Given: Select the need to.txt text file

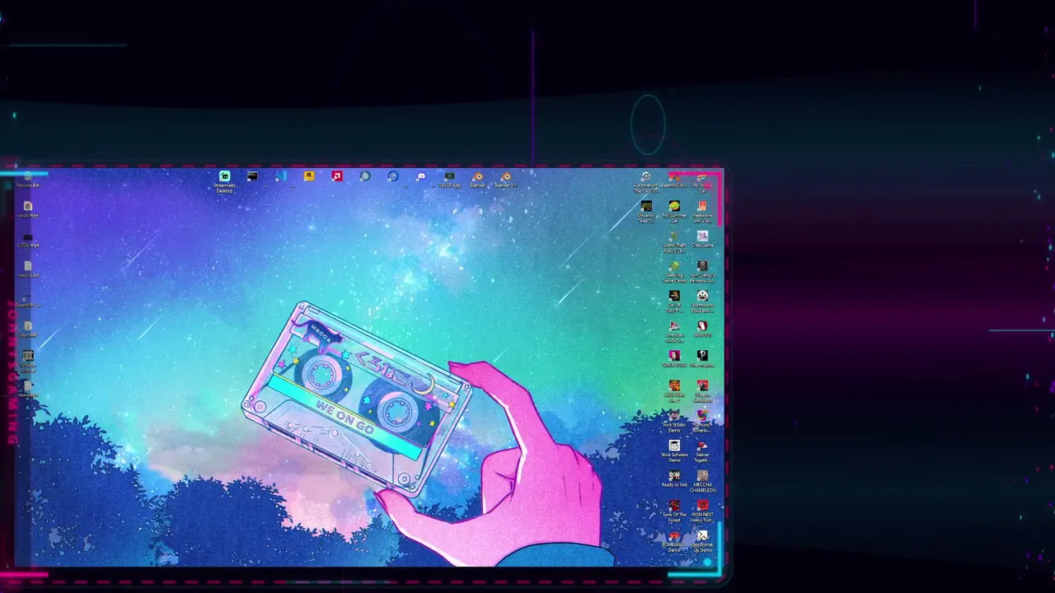Looking at the screenshot, I should click(28, 269).
